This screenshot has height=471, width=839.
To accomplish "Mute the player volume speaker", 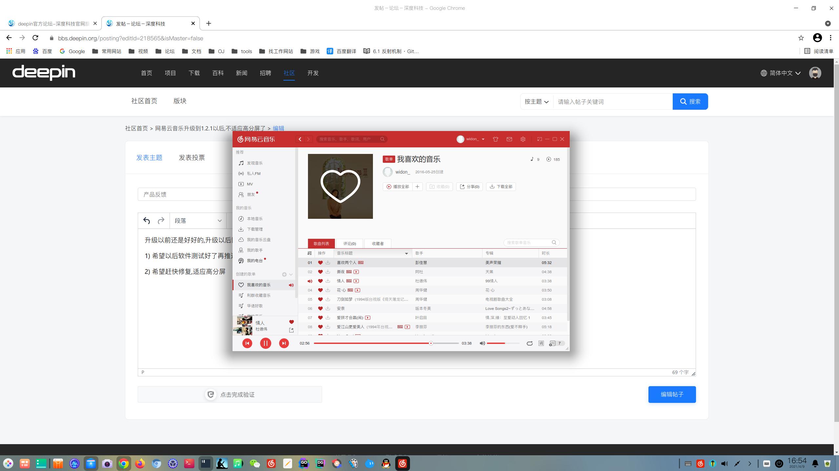I will (x=482, y=343).
